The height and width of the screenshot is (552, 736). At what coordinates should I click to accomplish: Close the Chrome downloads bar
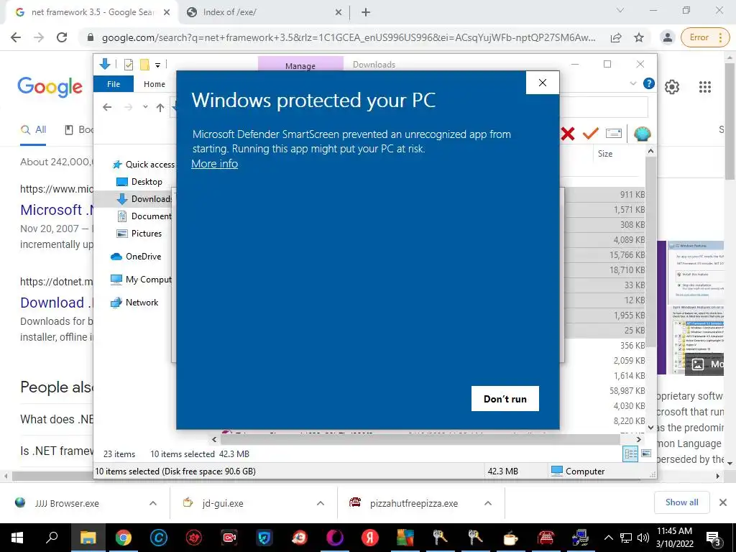723,502
